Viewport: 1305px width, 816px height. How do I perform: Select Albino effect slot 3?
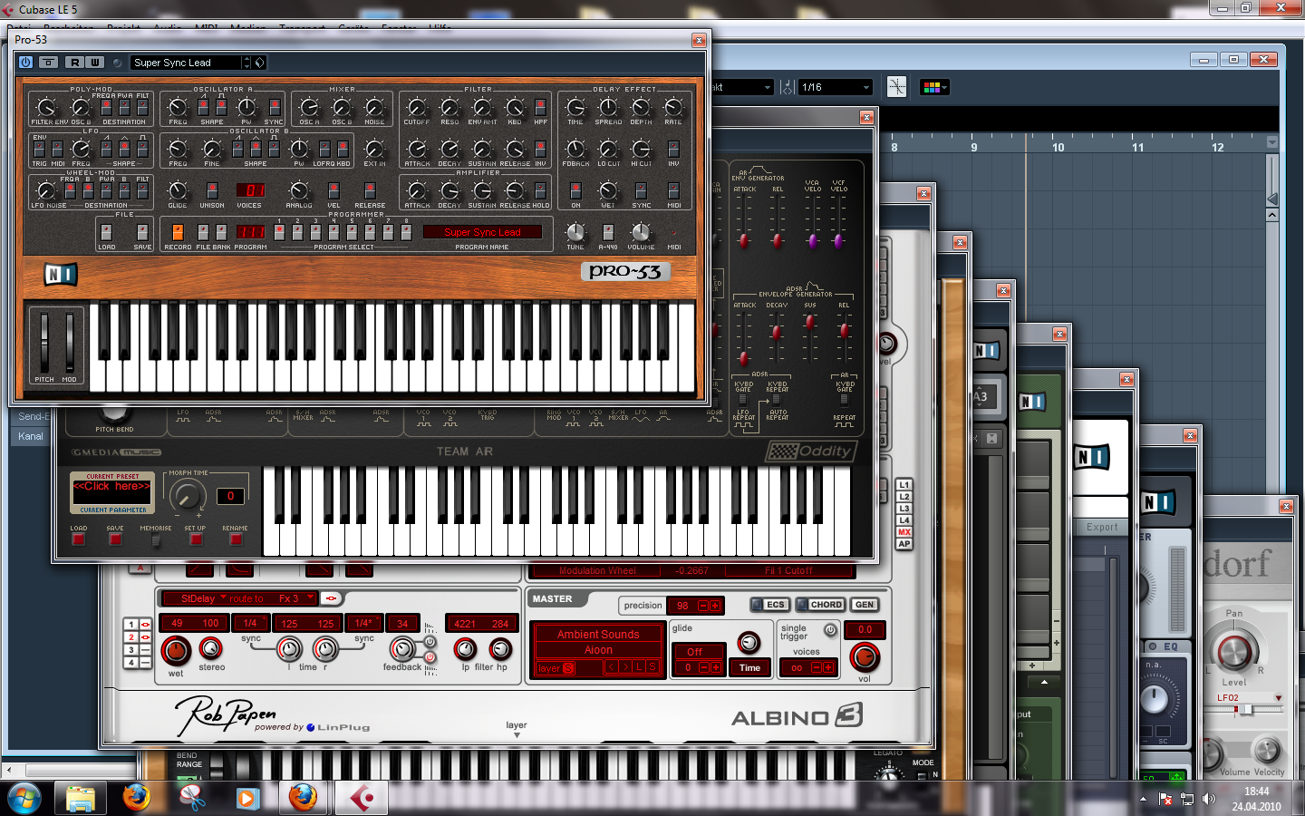pyautogui.click(x=130, y=649)
